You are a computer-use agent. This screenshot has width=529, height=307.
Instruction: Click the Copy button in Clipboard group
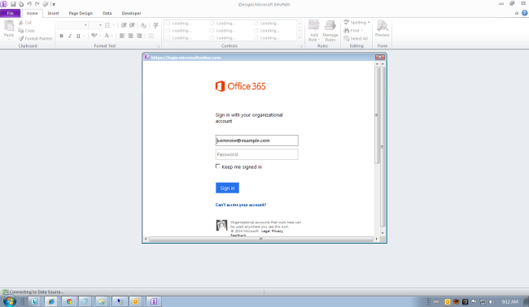[26, 30]
